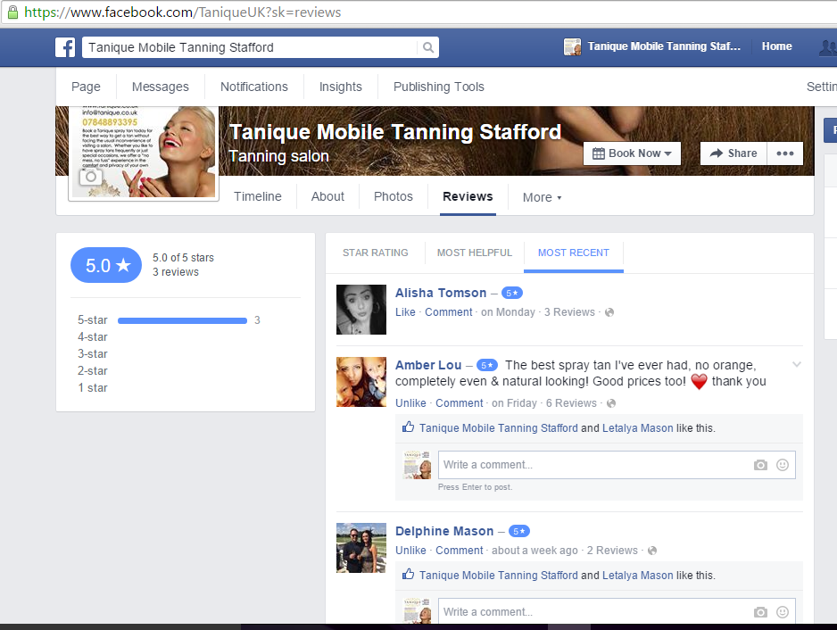
Task: Switch to the Most Helpful tab
Action: [475, 253]
